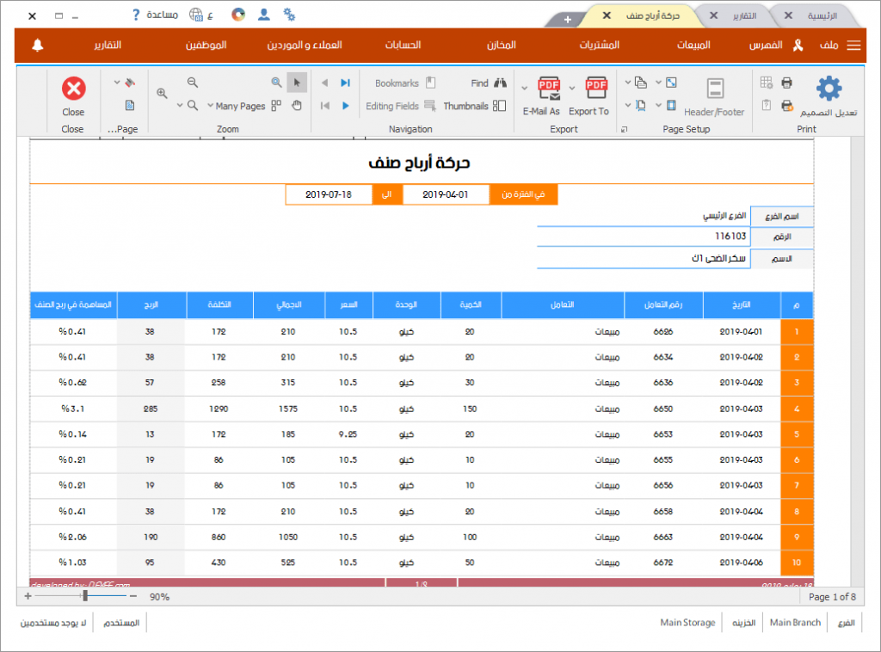Open the المخازن menu
Viewport: 881px width, 652px height.
pyautogui.click(x=502, y=45)
